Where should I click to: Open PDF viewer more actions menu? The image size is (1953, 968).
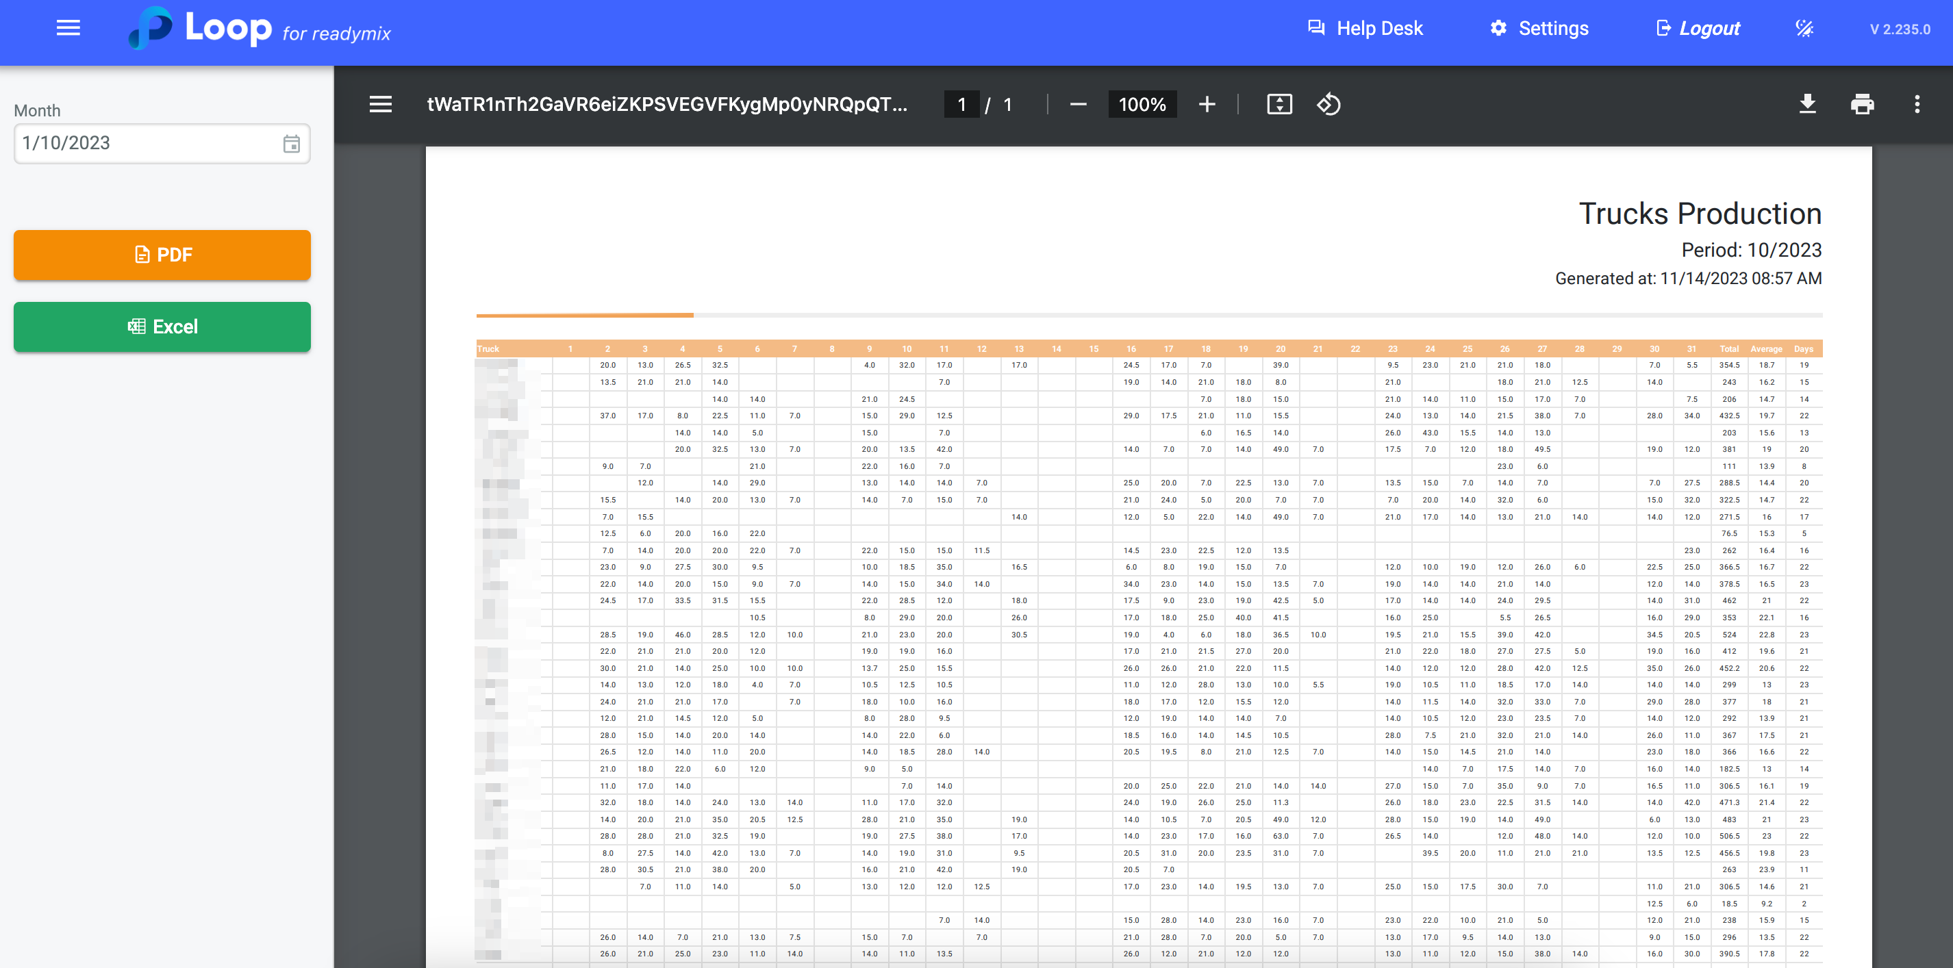(1917, 105)
